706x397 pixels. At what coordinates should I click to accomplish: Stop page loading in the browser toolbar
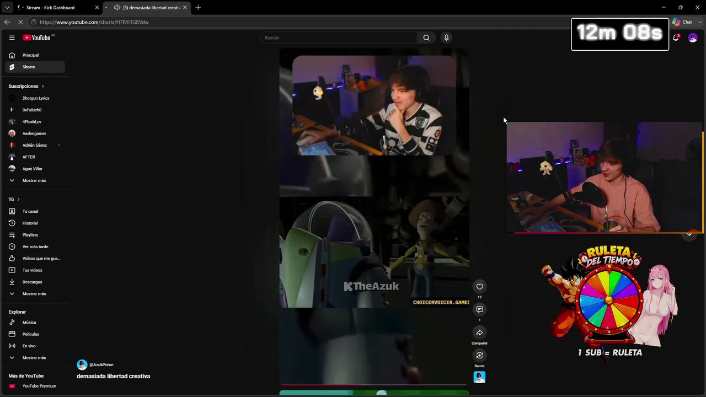[20, 22]
